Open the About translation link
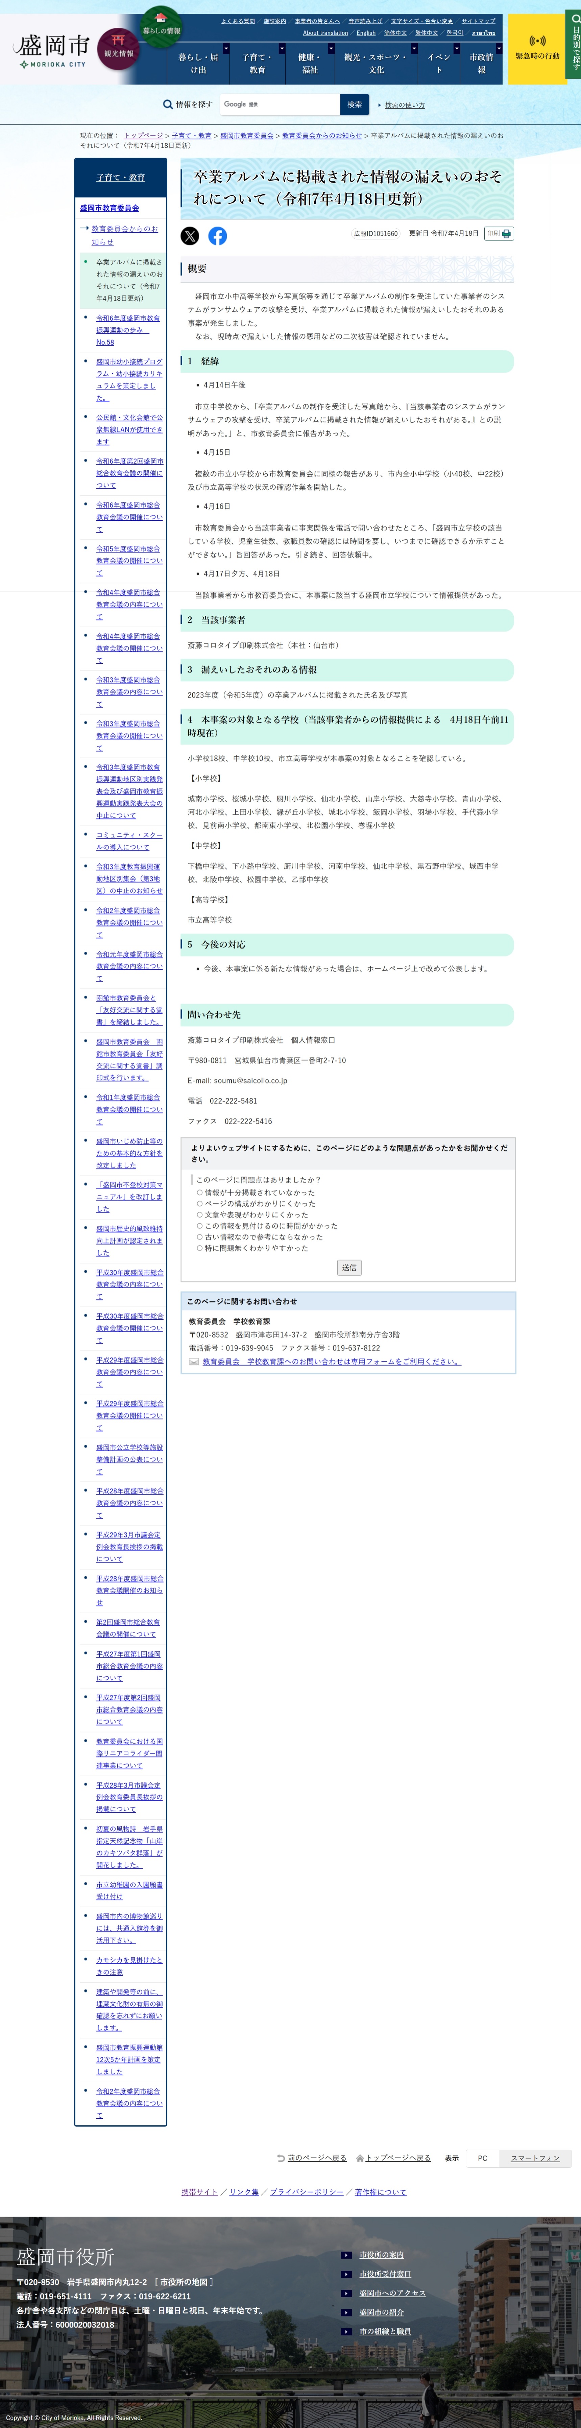 pos(326,33)
